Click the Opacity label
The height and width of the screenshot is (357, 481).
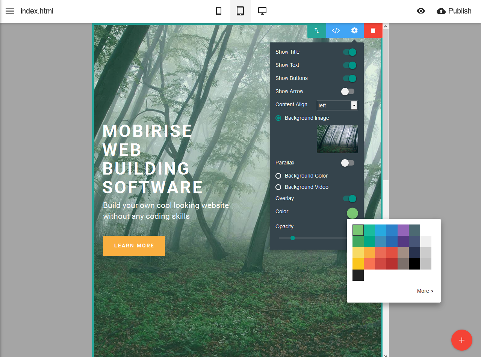pos(284,226)
